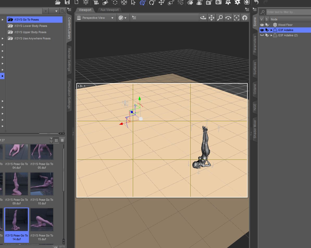311x248 pixels.
Task: Click the Node column header
Action: pyautogui.click(x=274, y=19)
